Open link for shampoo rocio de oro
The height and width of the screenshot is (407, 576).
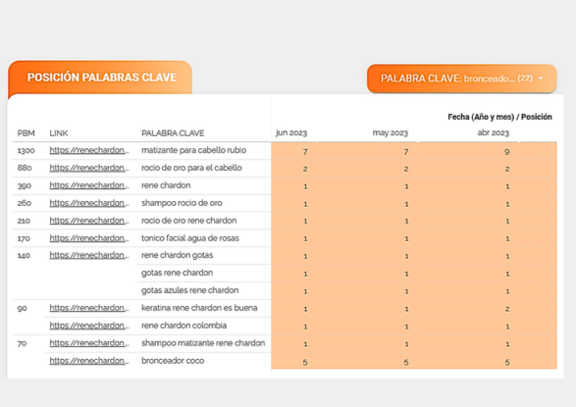click(x=89, y=203)
